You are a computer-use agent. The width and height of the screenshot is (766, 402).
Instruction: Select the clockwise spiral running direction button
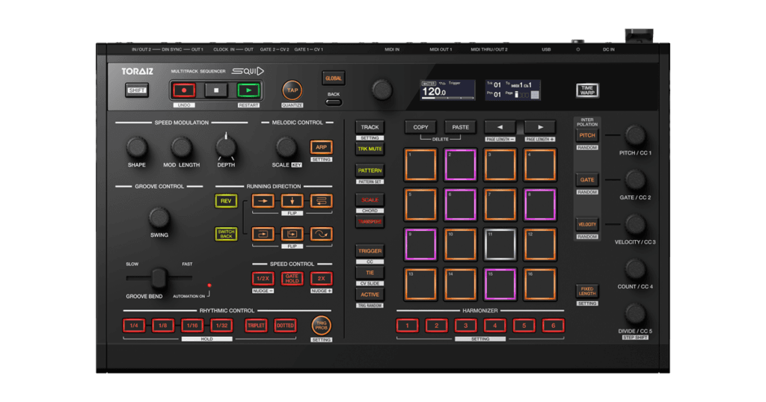click(x=263, y=234)
